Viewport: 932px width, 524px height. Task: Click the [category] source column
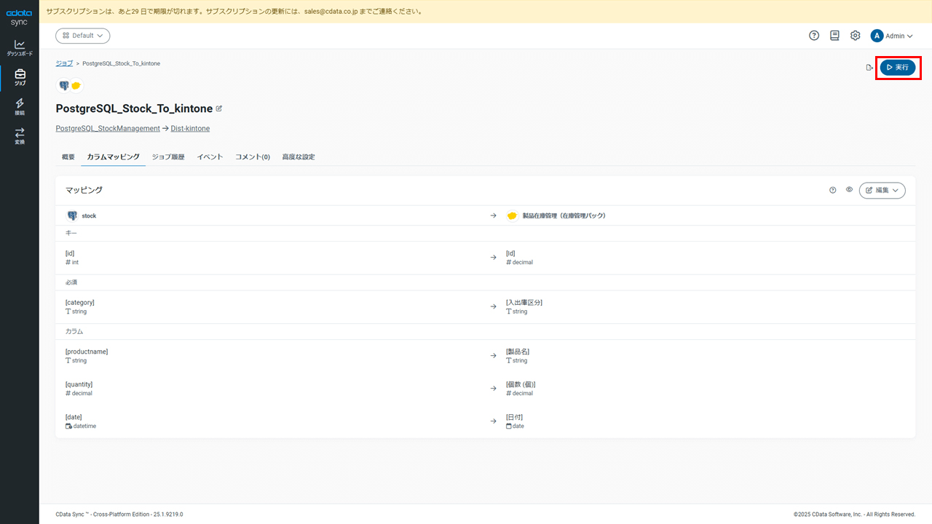point(80,303)
